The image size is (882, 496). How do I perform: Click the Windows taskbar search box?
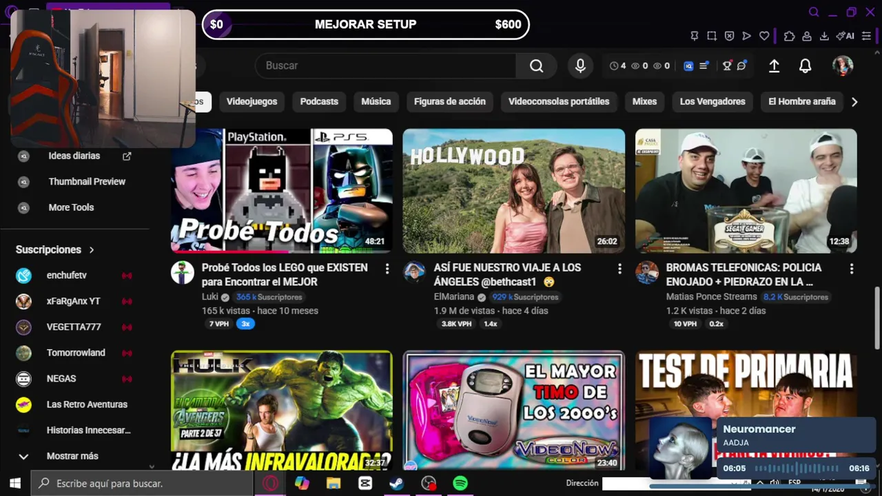[143, 484]
